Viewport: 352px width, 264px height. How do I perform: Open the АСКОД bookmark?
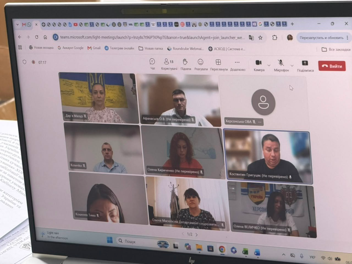[227, 49]
